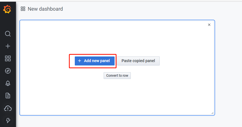The height and width of the screenshot is (127, 242).
Task: Open Explore via the compass icon
Action: 8,71
